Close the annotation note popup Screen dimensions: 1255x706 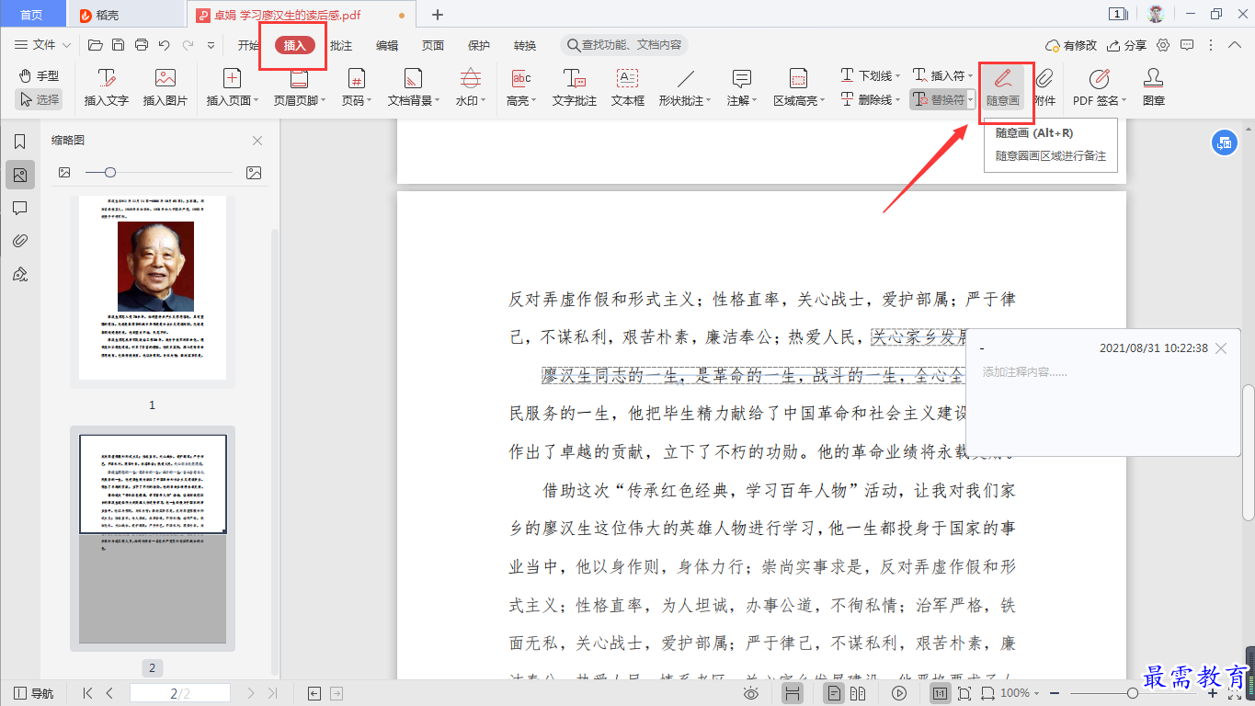point(1221,348)
